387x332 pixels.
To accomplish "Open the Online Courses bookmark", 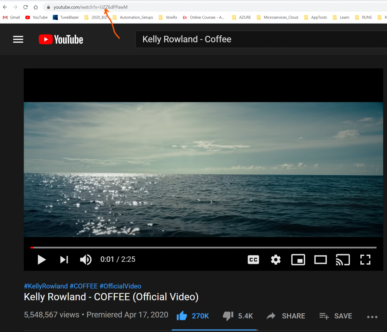I will pyautogui.click(x=204, y=17).
